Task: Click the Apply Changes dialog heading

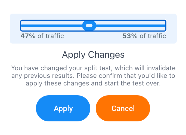Action: 93,55
